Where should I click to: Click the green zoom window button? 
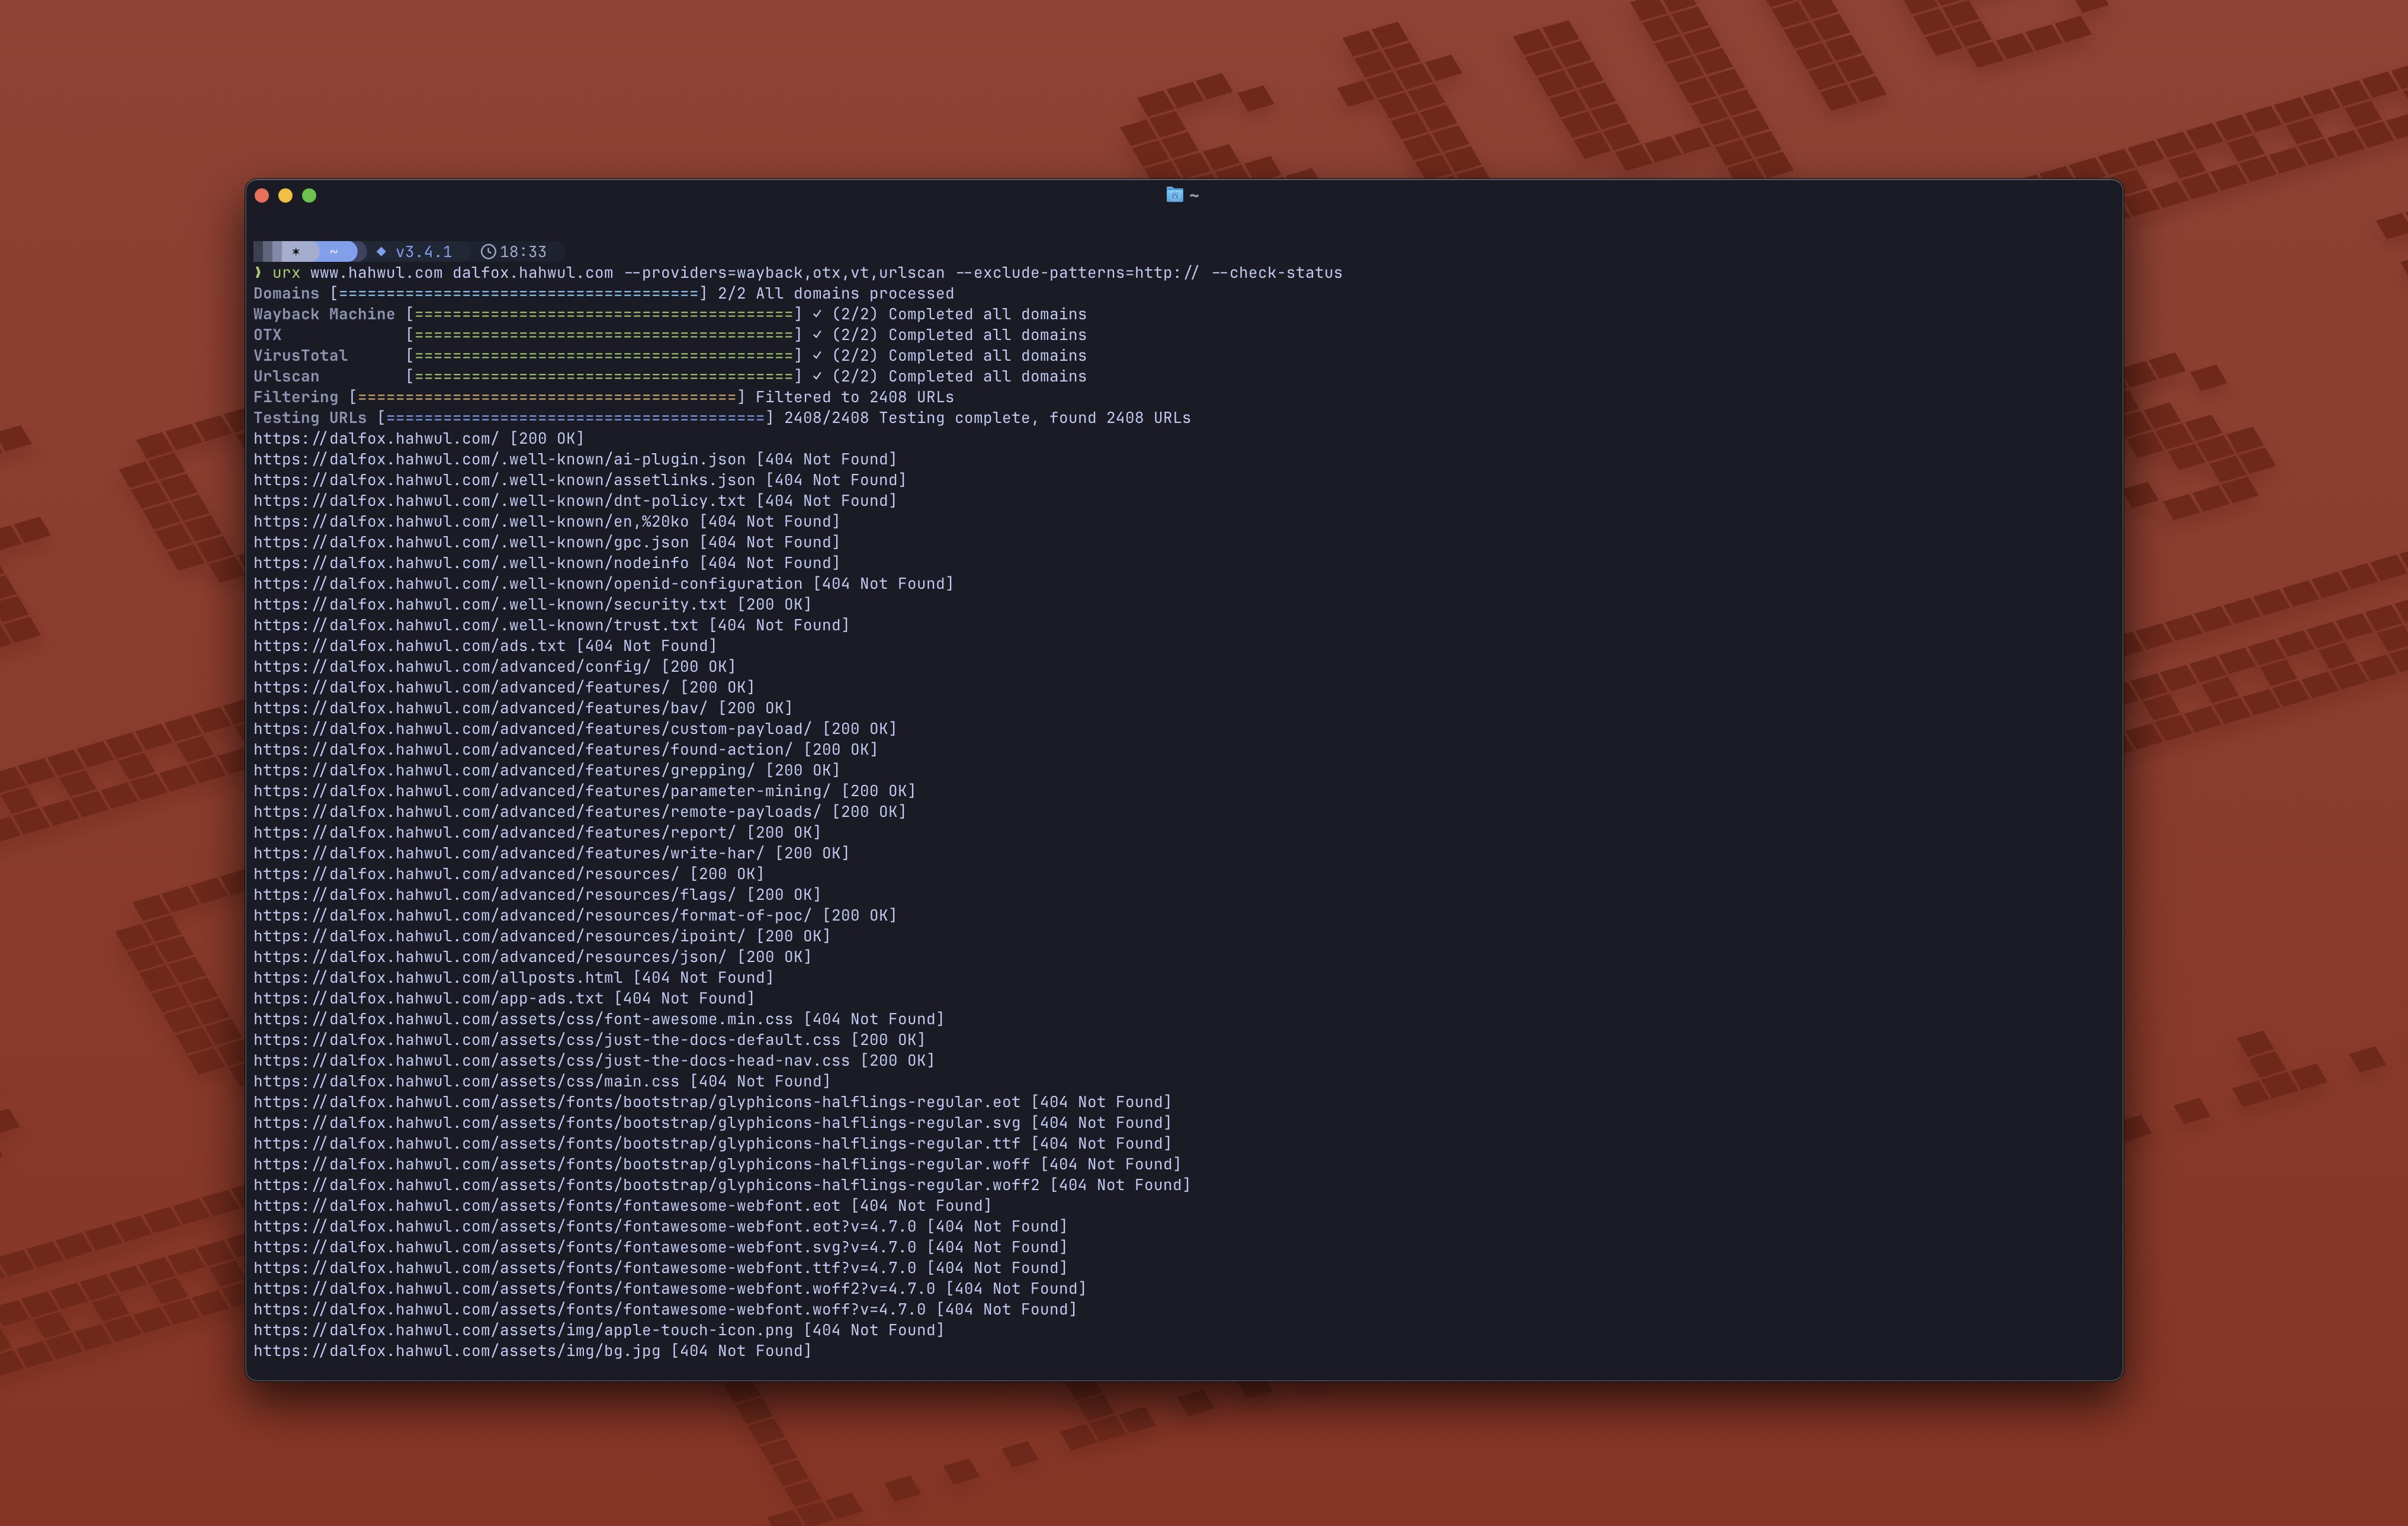(x=309, y=196)
